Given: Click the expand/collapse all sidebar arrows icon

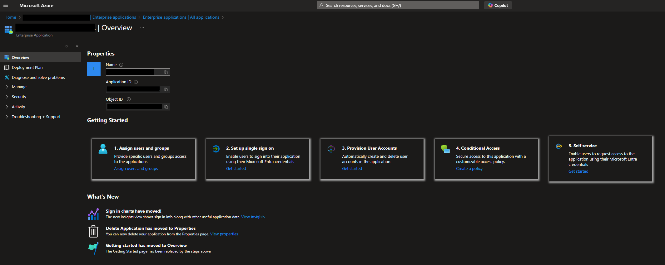Looking at the screenshot, I should 67,46.
